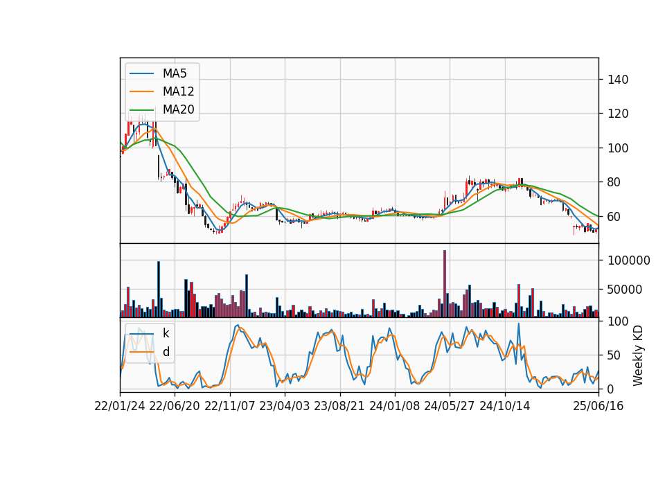
Task: Click the 60 price axis label
Action: (614, 216)
